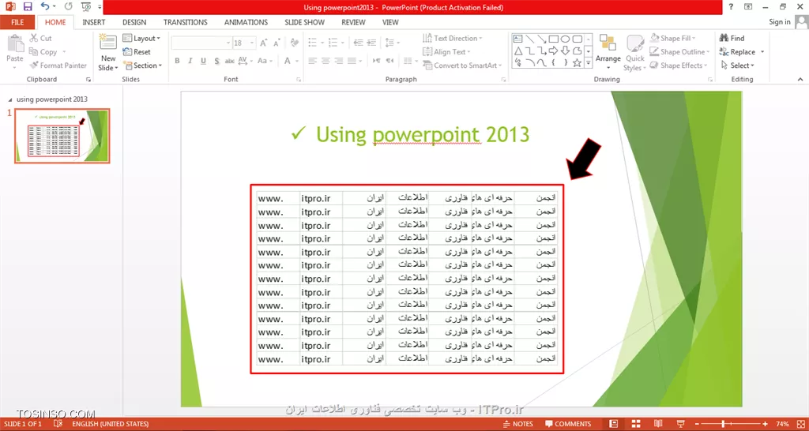Click Center paragraph alignment icon
This screenshot has height=431, width=809.
coord(325,61)
